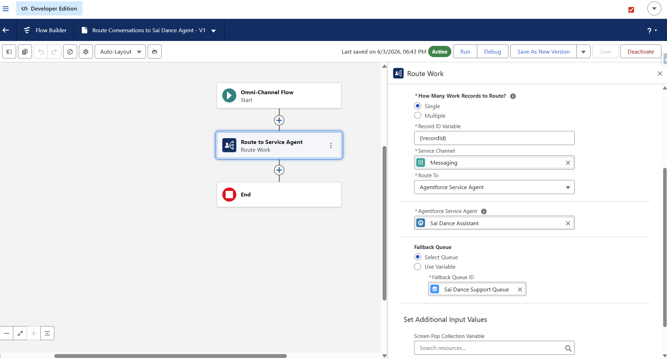The width and height of the screenshot is (667, 359).
Task: Click the Route Work panel header icon
Action: click(x=398, y=73)
